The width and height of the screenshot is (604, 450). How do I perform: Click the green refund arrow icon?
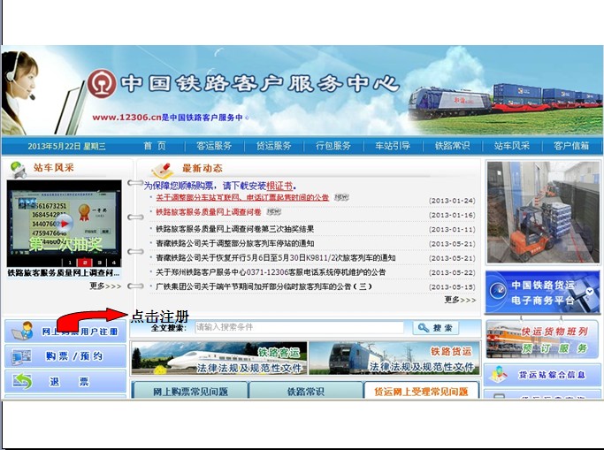pos(22,381)
